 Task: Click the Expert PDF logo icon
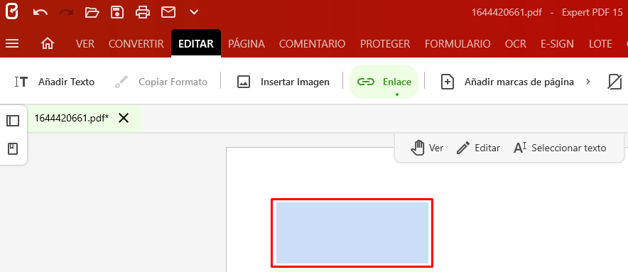coord(12,12)
